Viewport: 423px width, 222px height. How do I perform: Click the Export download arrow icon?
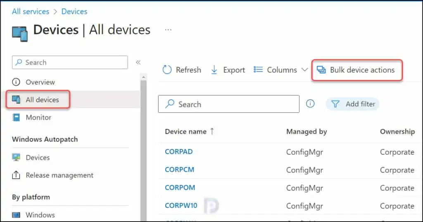pyautogui.click(x=214, y=70)
